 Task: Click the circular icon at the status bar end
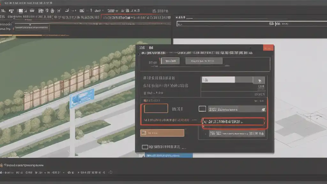pyautogui.click(x=111, y=172)
